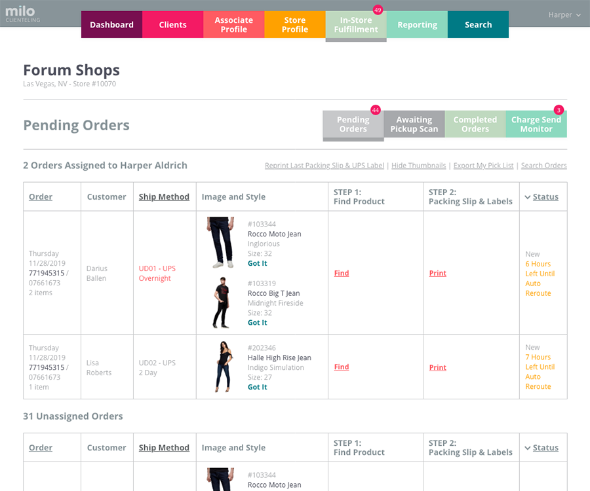The height and width of the screenshot is (491, 590).
Task: Select the In-Store Fulfillment tab
Action: [356, 24]
